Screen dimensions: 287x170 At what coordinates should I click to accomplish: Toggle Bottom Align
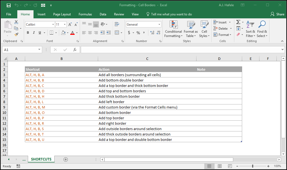(x=96, y=25)
